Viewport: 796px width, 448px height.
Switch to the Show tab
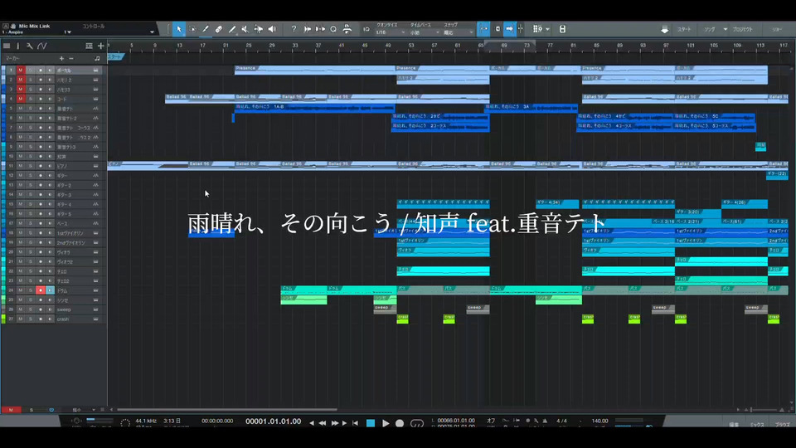click(x=777, y=30)
